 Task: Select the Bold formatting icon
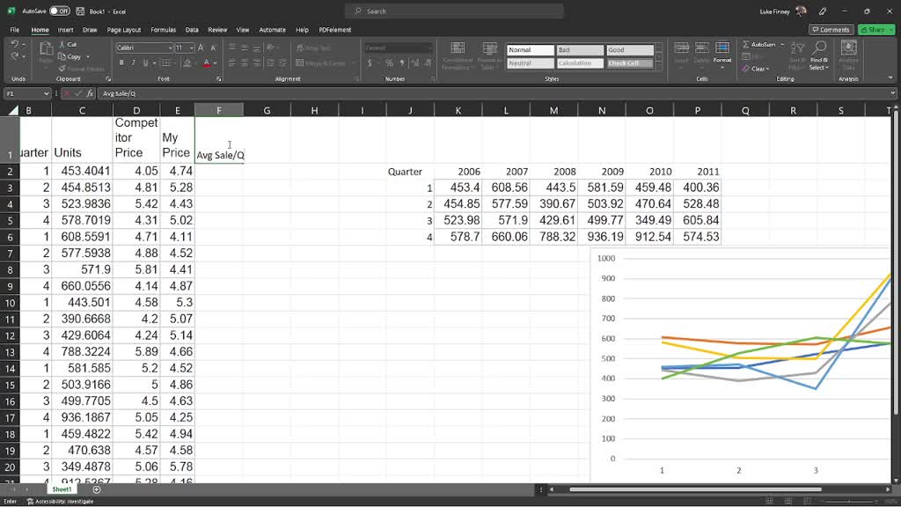coord(121,62)
